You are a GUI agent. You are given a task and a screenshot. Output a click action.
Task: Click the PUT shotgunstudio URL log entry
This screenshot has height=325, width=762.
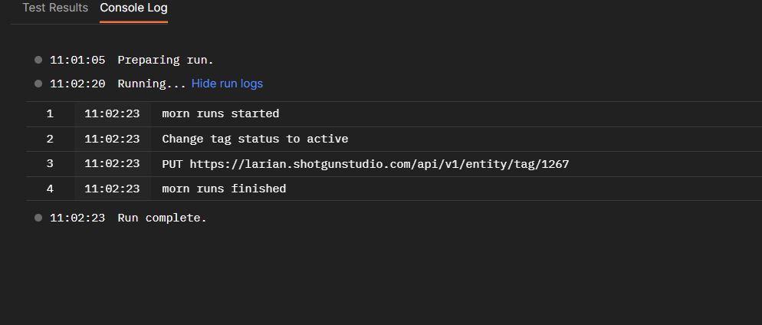366,164
